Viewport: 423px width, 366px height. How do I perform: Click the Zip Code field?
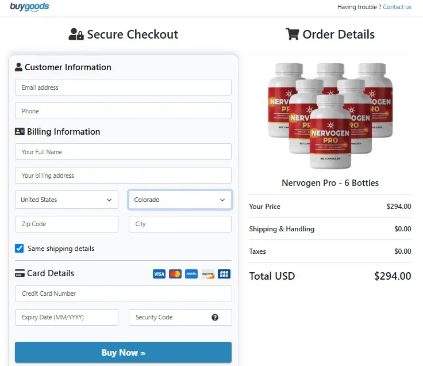[66, 224]
